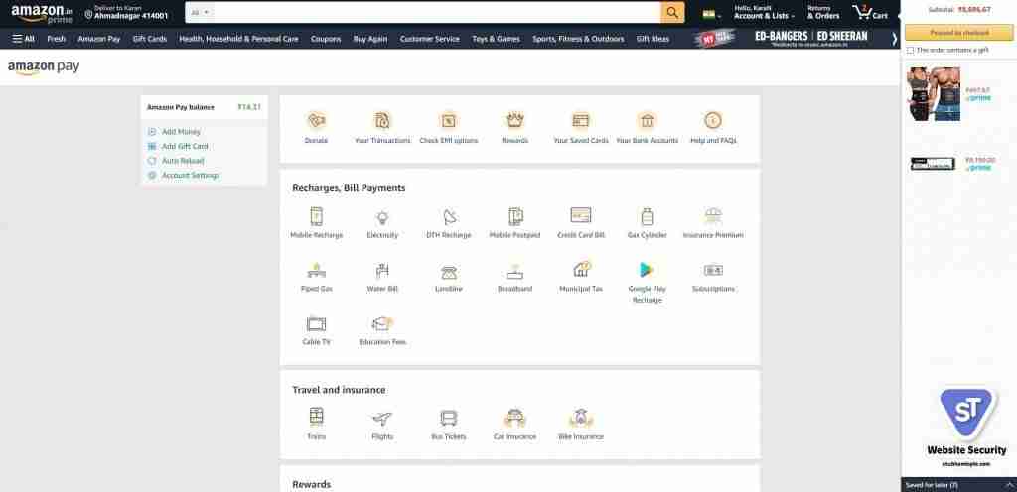Select the Check EMI options icon
This screenshot has width=1017, height=492.
pyautogui.click(x=448, y=120)
